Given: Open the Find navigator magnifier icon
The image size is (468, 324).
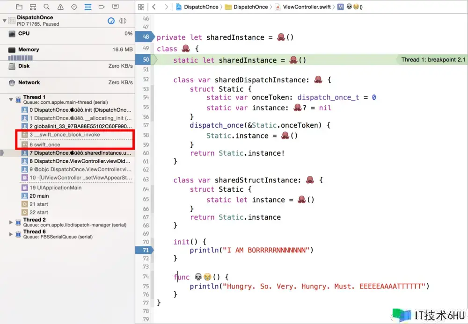Looking at the screenshot, I should [x=46, y=7].
